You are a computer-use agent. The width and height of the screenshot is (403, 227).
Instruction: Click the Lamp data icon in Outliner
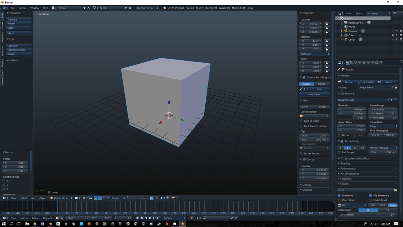(x=360, y=39)
